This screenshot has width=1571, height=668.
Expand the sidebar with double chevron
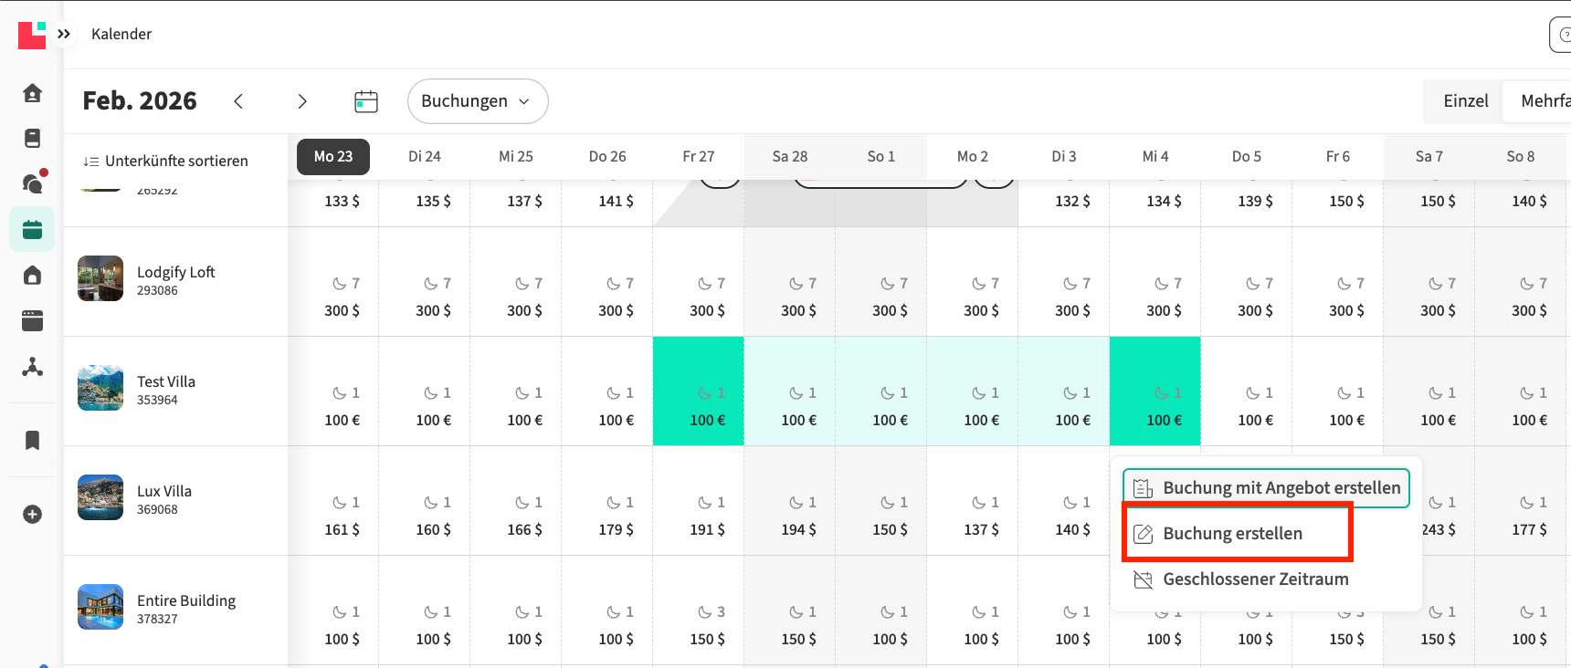point(64,34)
